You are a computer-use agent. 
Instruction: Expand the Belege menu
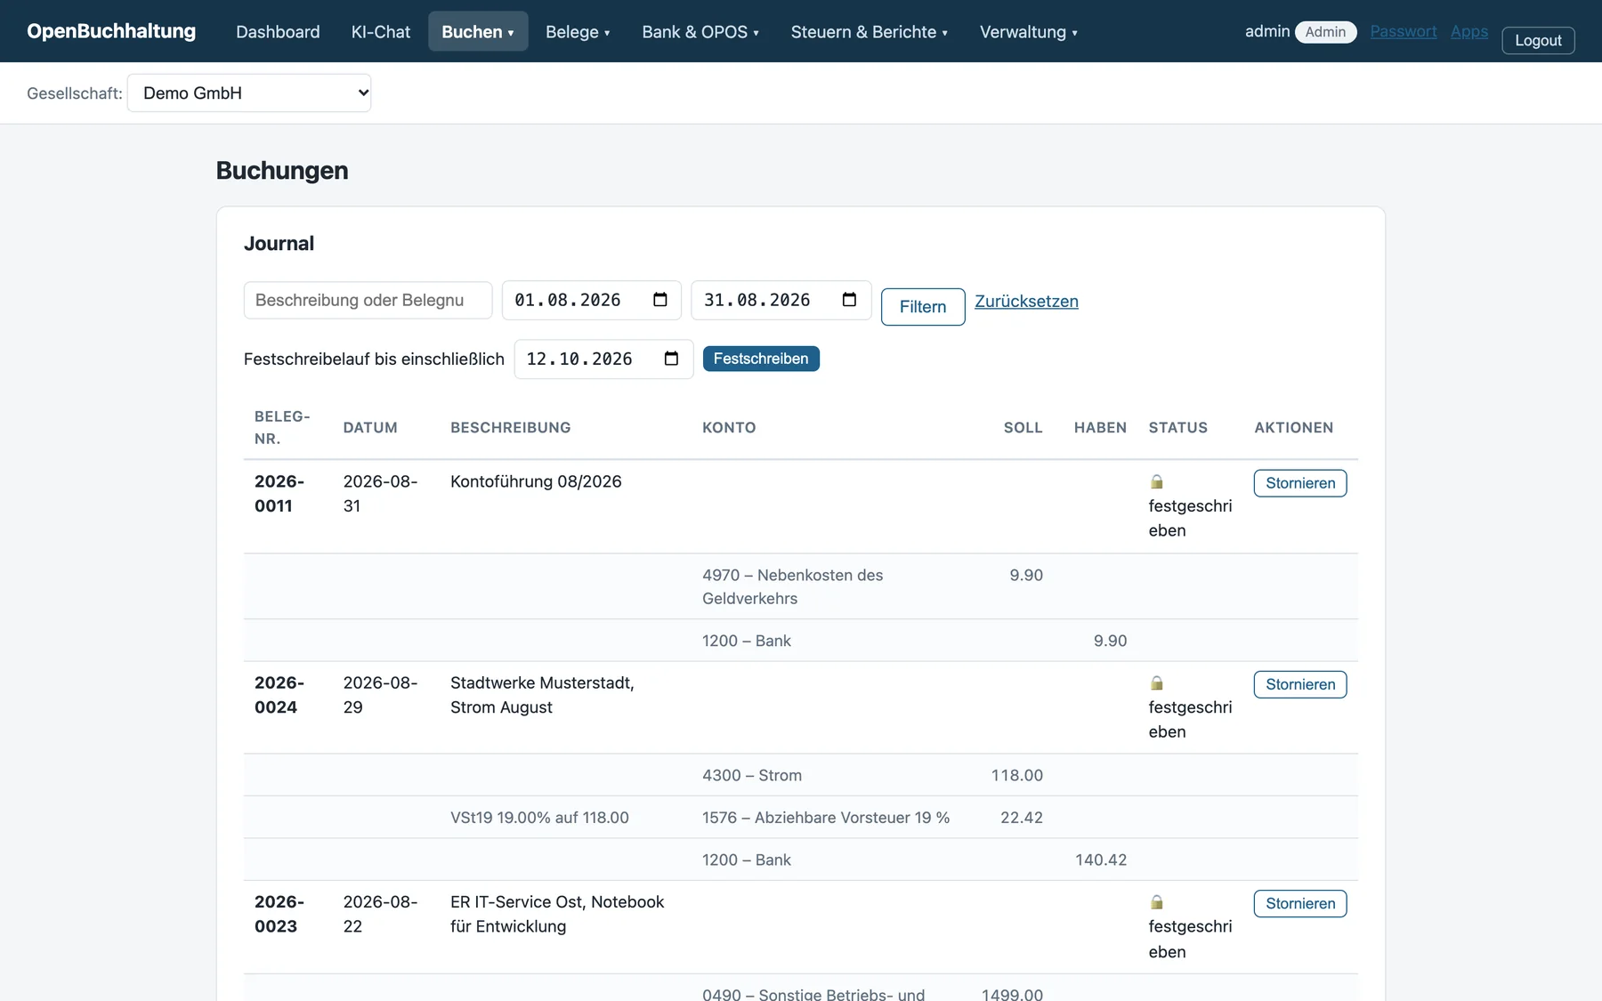tap(578, 31)
